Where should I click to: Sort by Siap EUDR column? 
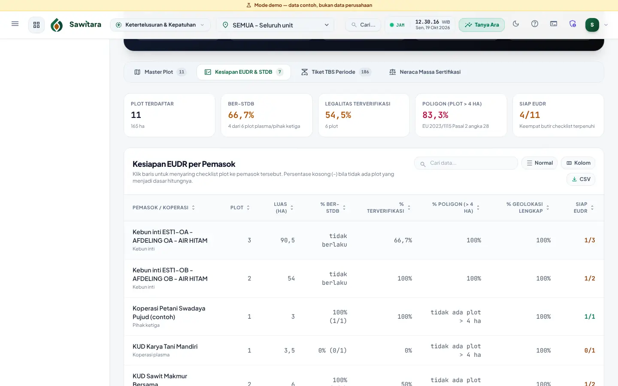(x=585, y=208)
